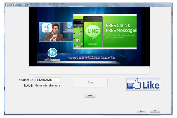
Task: Click the video player area
Action: tap(89, 37)
